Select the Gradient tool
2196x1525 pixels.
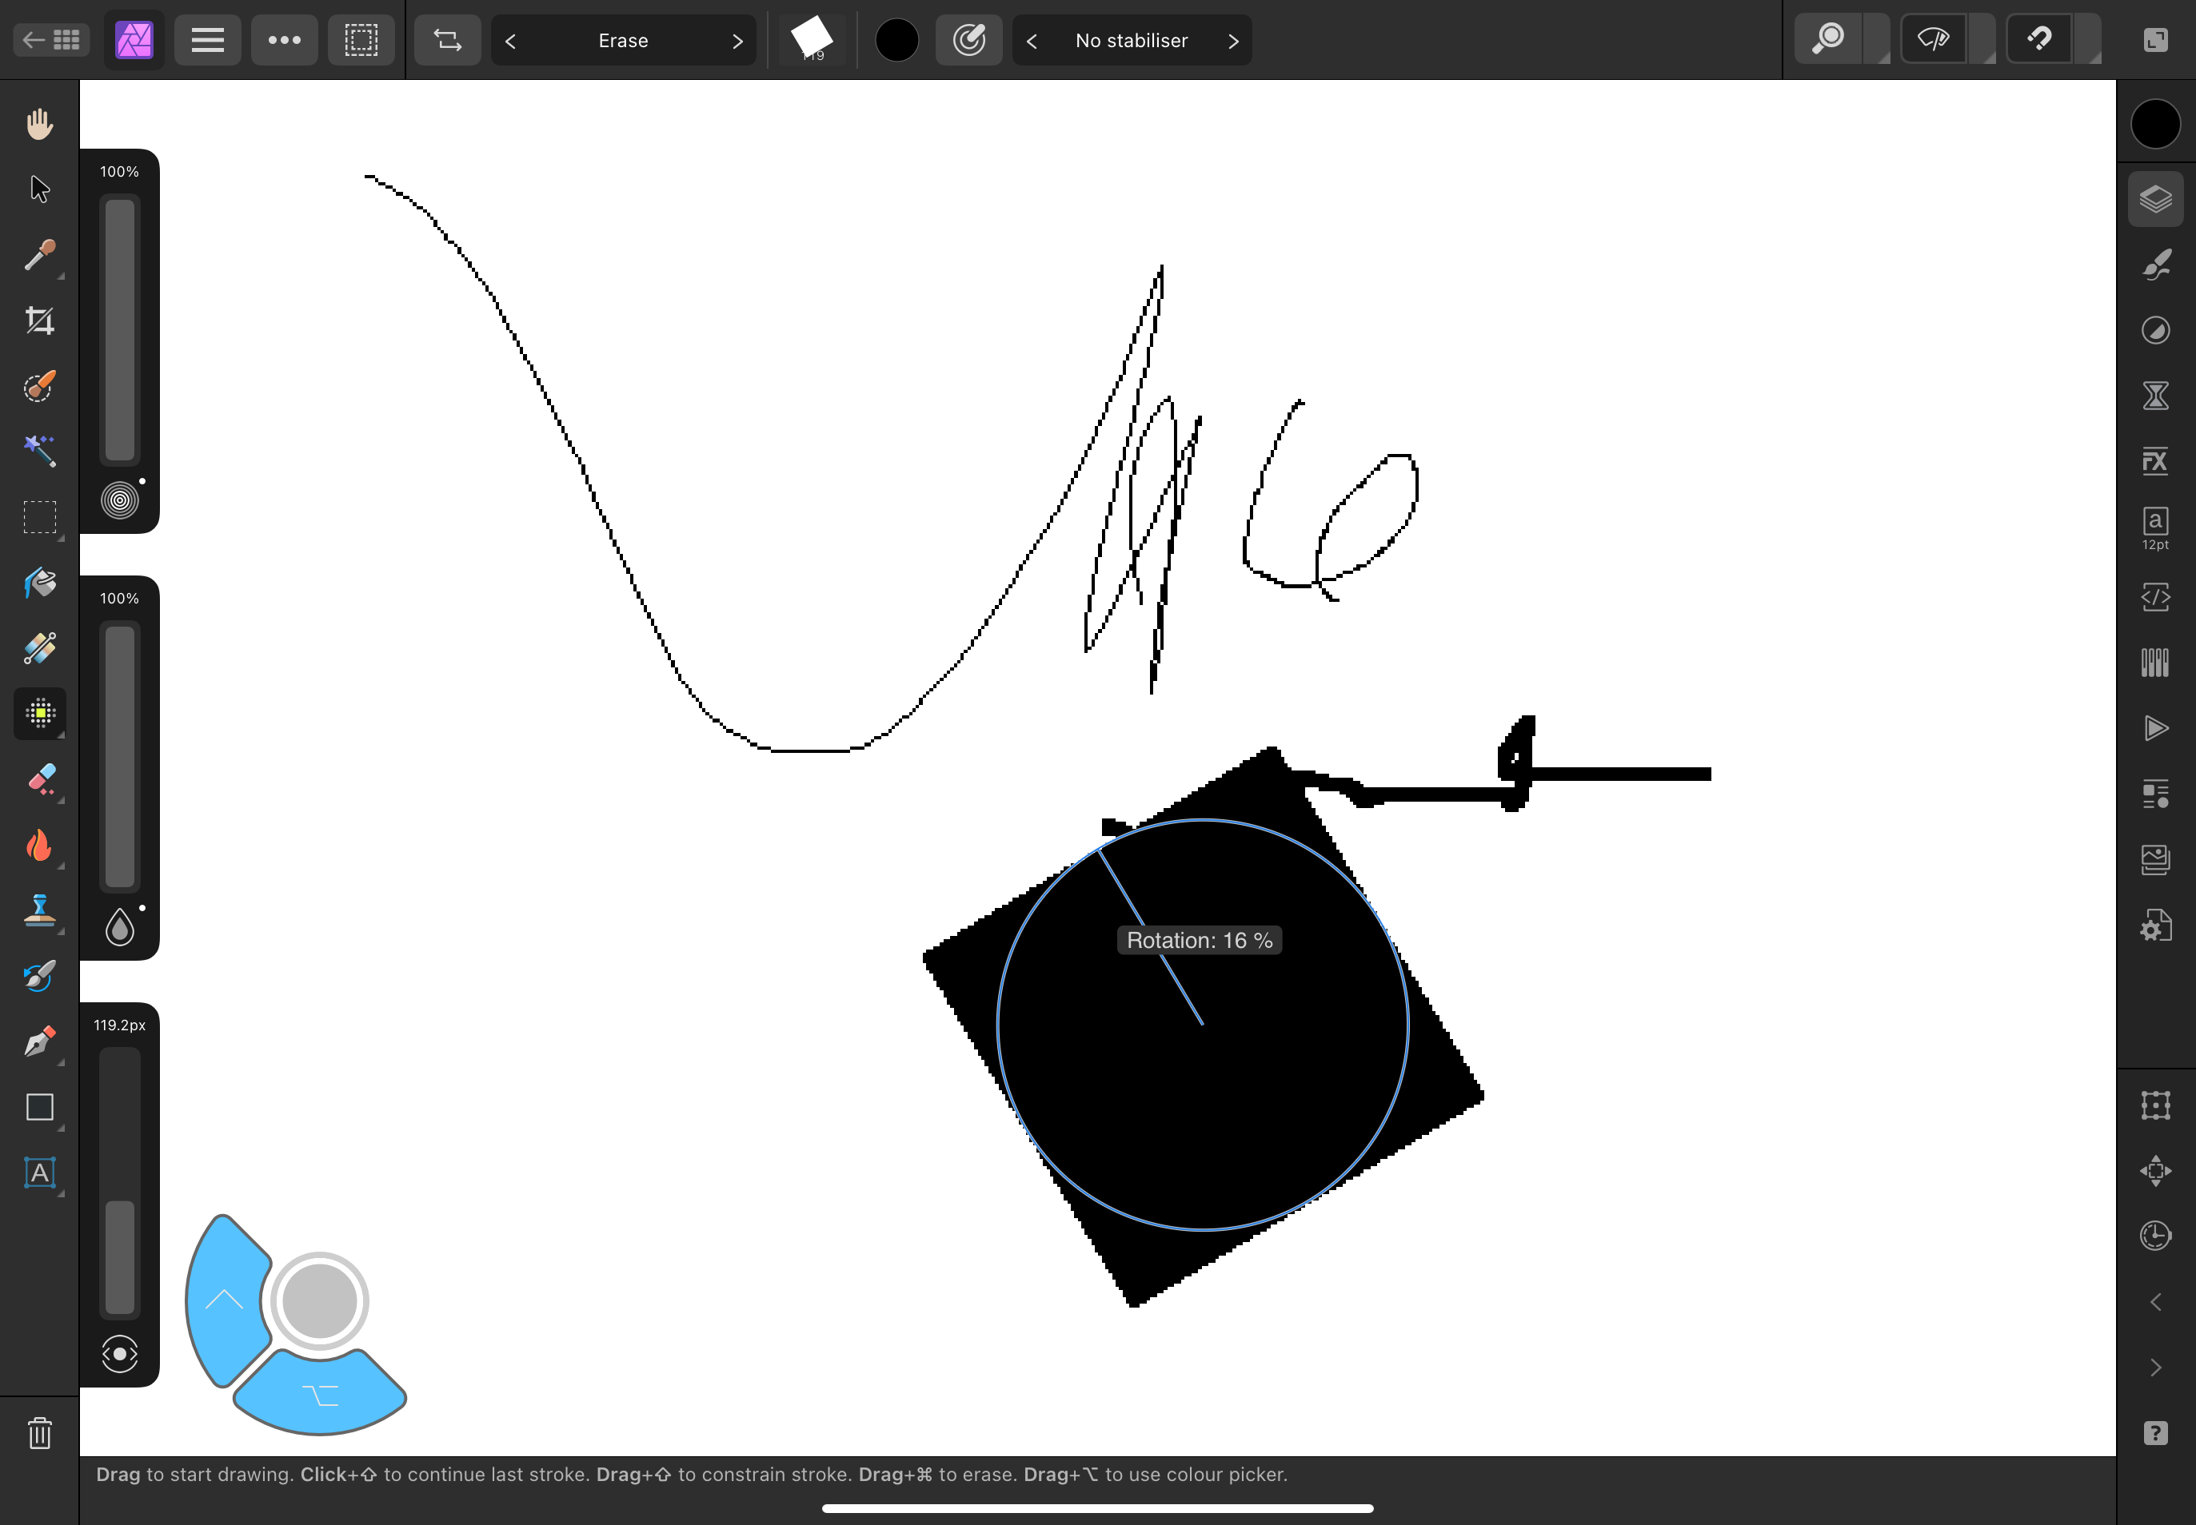click(39, 648)
